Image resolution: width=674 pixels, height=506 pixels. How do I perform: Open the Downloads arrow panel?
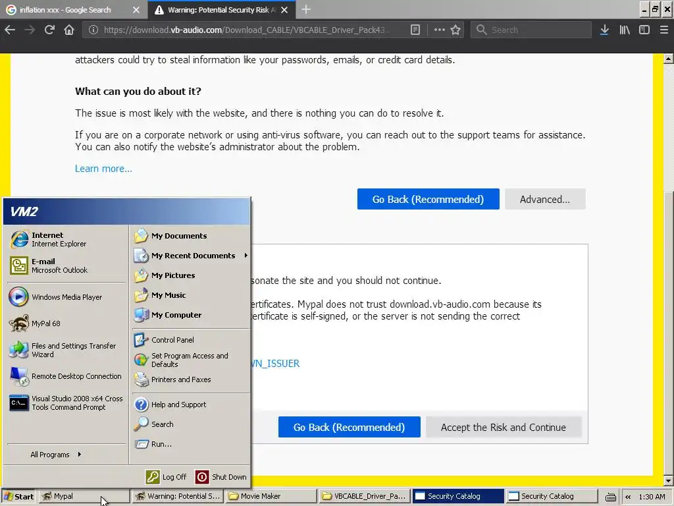point(604,30)
